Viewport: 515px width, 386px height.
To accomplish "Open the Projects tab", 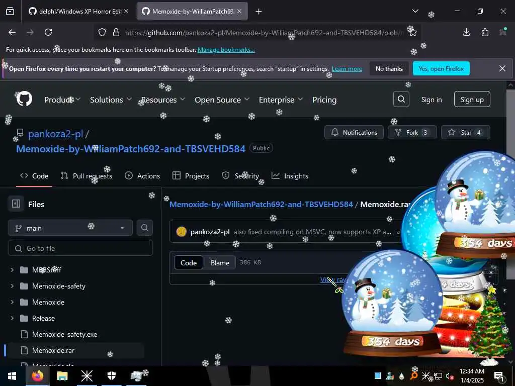I will [x=191, y=176].
